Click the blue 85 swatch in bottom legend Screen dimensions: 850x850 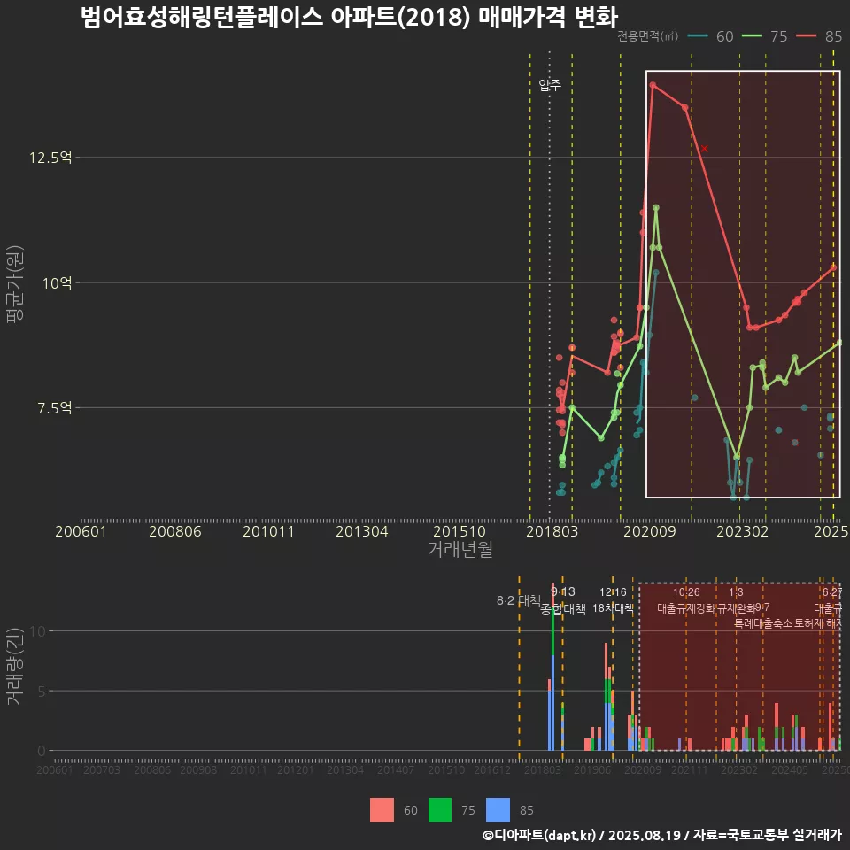(x=498, y=810)
